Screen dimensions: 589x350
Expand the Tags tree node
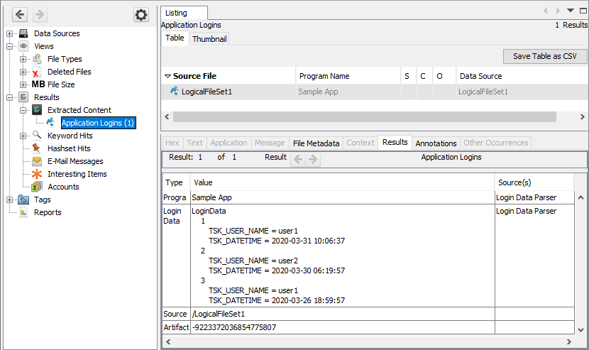tap(10, 199)
